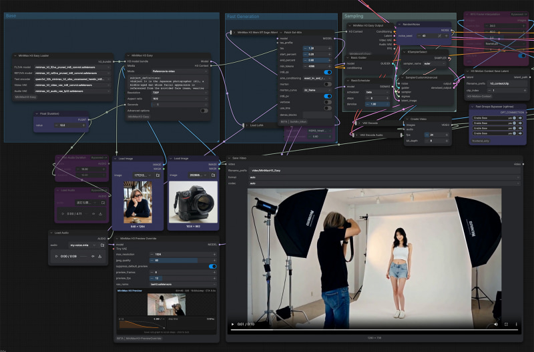Open the scheduler beta dropdown
The width and height of the screenshot is (534, 352).
tap(377, 92)
